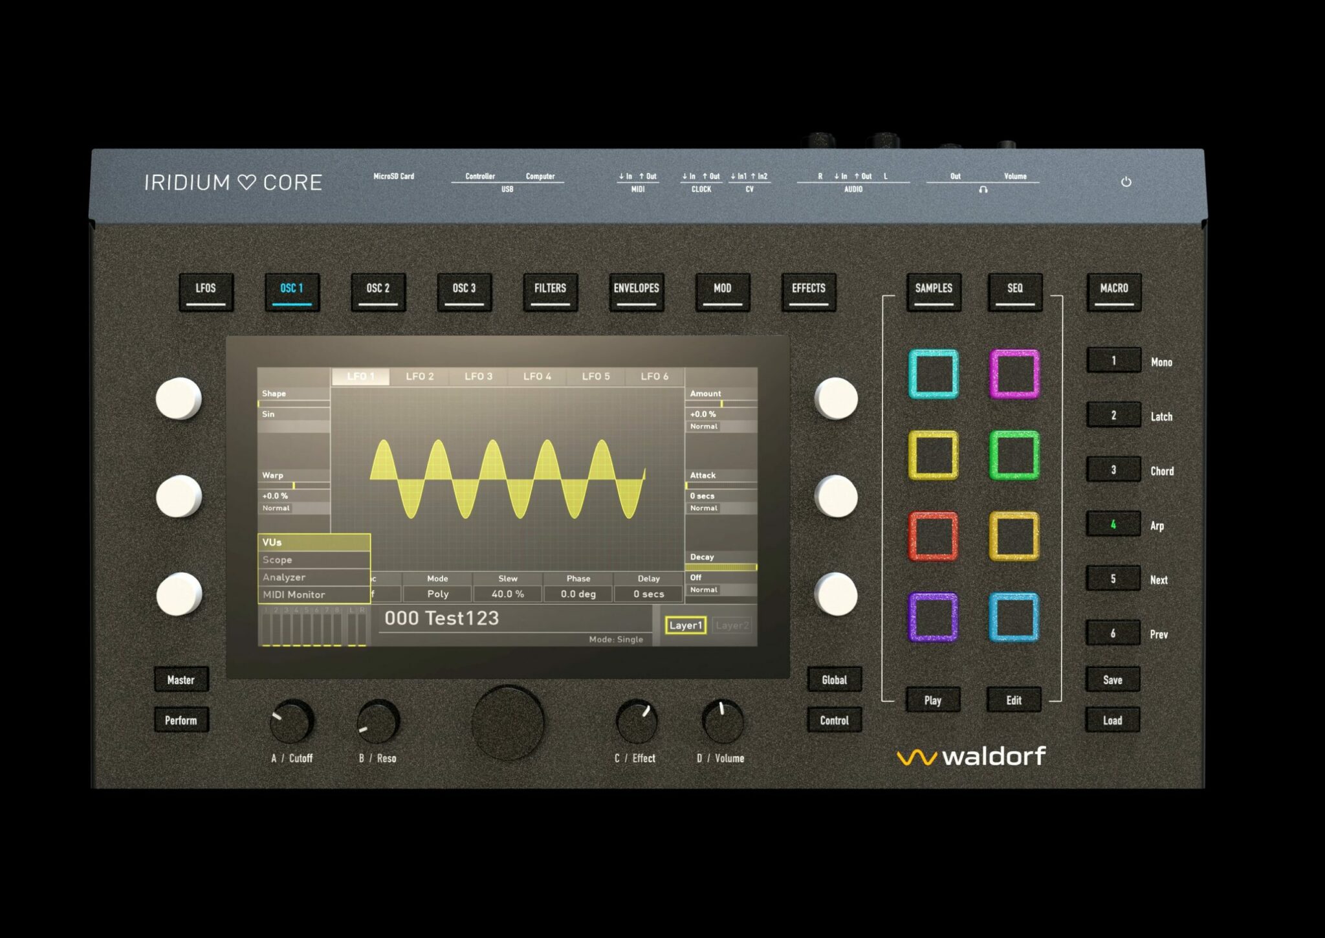The image size is (1325, 938).
Task: Click the top right white knob
Action: (836, 398)
